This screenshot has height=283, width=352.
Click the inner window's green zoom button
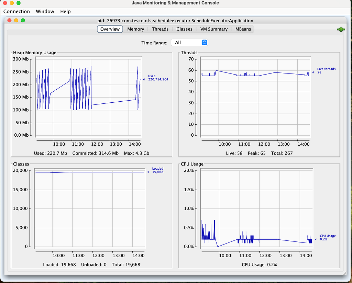23,20
